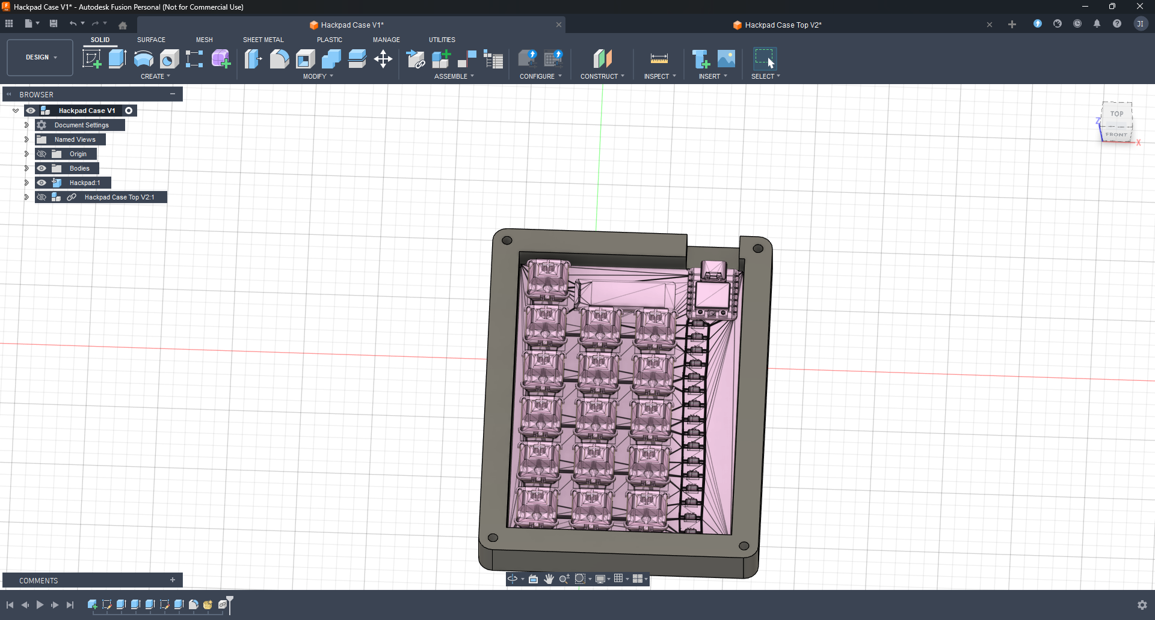The image size is (1155, 620).
Task: Select the Shell tool
Action: (306, 59)
